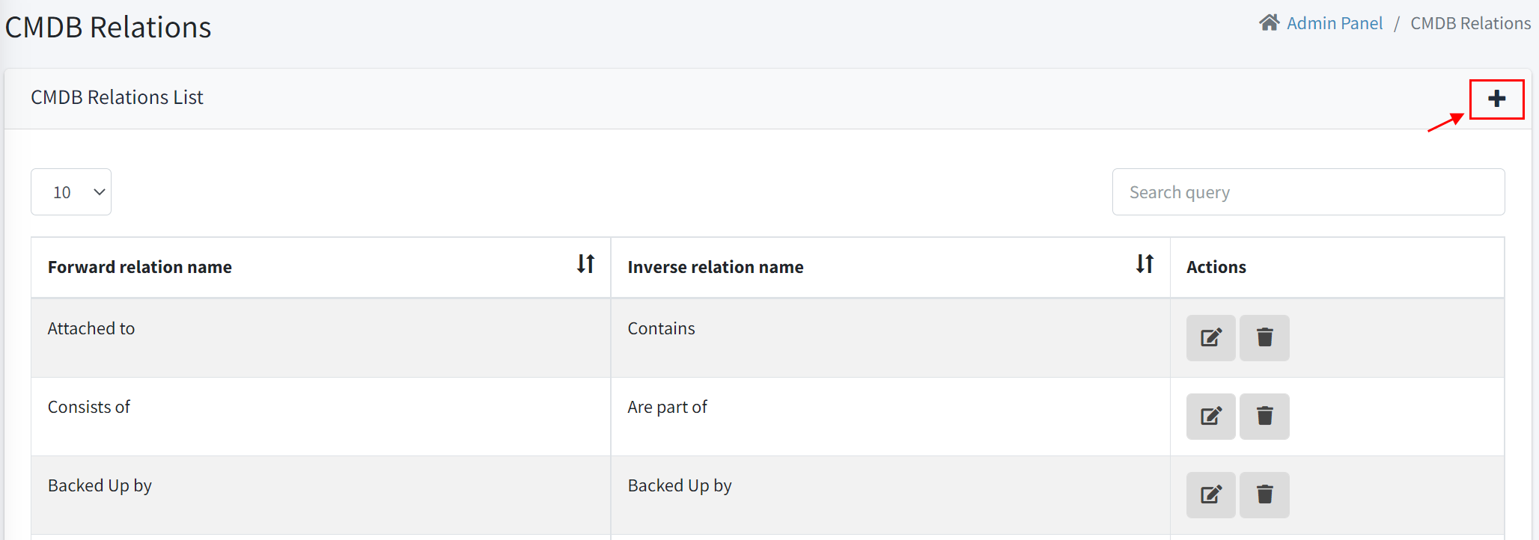Select the 'Contains' inverse relation cell
The image size is (1539, 540).
pos(661,329)
